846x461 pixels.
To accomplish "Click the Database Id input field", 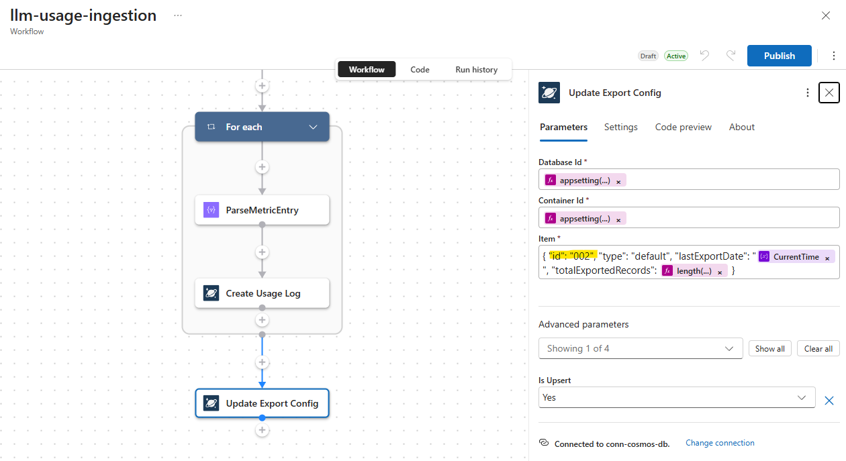I will pyautogui.click(x=689, y=179).
